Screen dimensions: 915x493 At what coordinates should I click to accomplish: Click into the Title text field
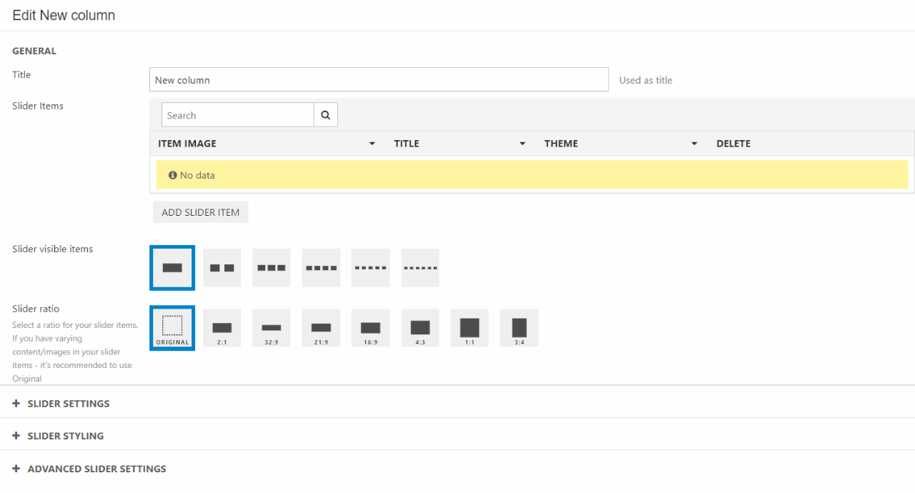tap(379, 80)
